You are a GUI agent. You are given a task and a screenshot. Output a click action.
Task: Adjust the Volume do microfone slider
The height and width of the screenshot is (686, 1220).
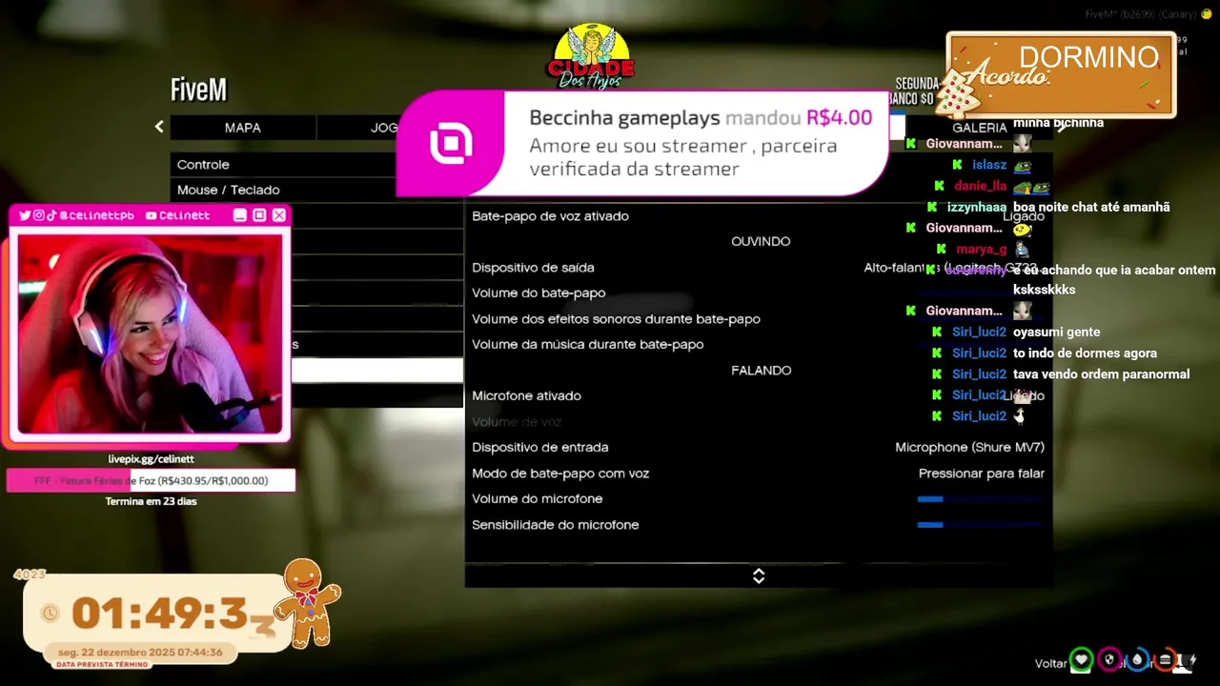981,498
